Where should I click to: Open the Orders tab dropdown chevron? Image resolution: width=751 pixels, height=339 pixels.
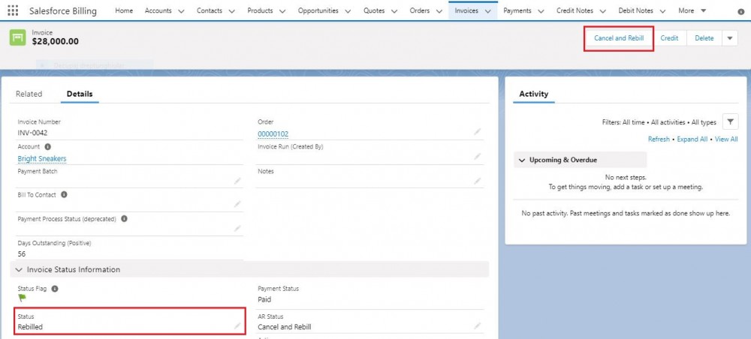[439, 11]
